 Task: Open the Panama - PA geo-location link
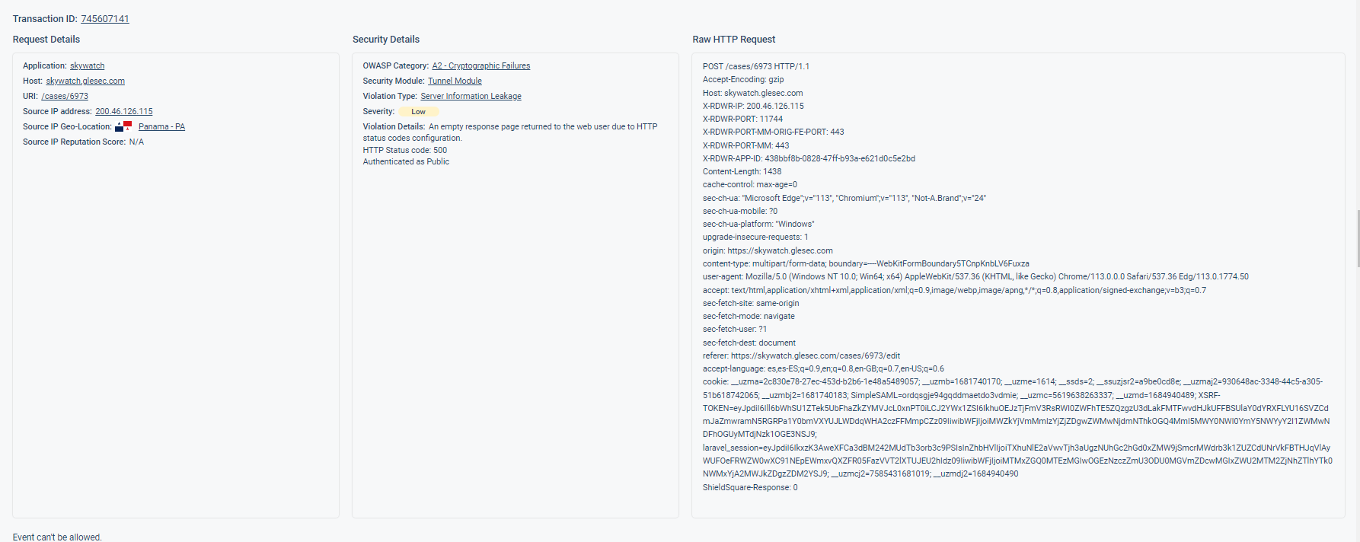pos(161,127)
